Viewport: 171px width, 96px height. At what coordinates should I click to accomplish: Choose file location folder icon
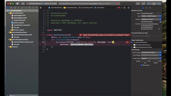pyautogui.click(x=160, y=22)
